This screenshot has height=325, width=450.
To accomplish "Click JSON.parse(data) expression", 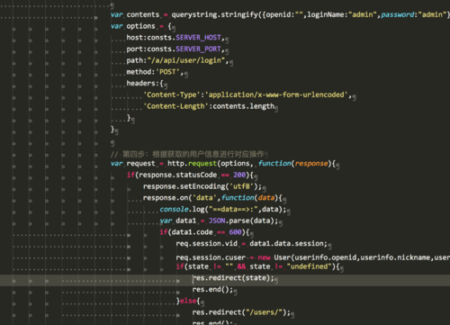I will (241, 221).
